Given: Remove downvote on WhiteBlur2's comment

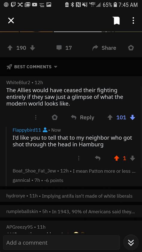Looking at the screenshot, I should click(132, 118).
